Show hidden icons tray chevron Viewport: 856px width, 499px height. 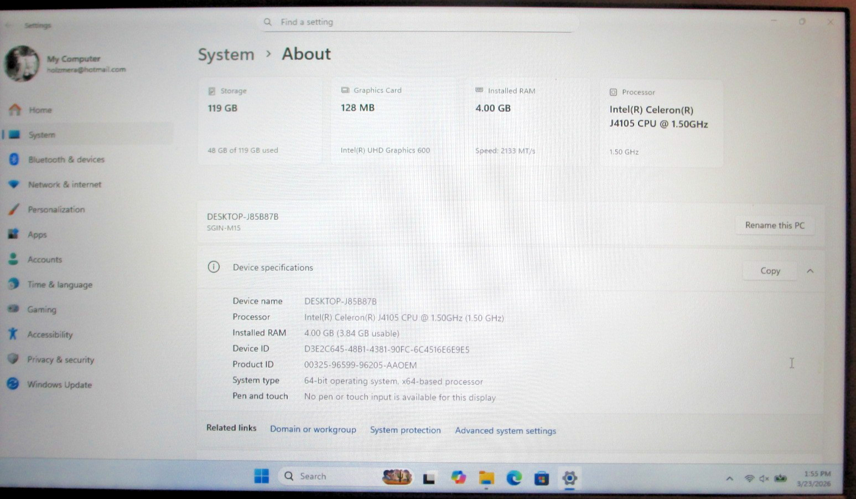coord(729,479)
